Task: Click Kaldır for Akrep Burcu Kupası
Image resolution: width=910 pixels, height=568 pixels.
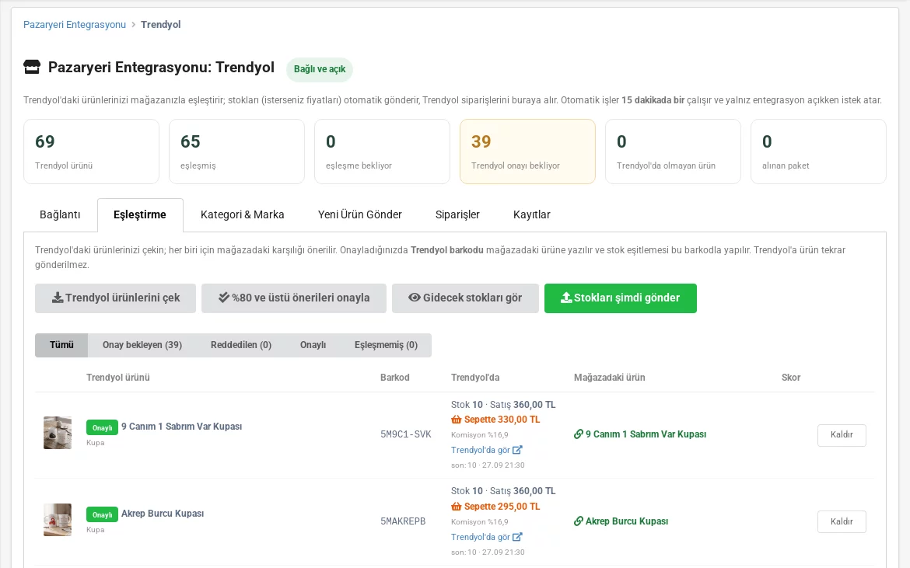Action: (842, 521)
